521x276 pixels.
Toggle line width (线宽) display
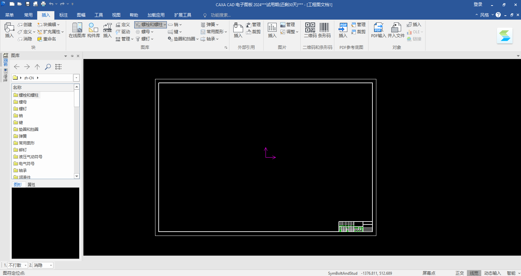pyautogui.click(x=474, y=273)
